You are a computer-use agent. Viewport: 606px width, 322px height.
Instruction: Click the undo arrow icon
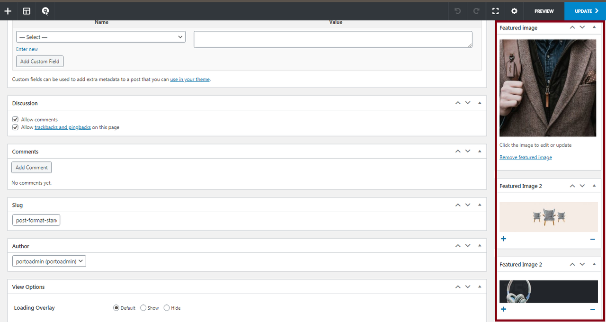[x=457, y=11]
